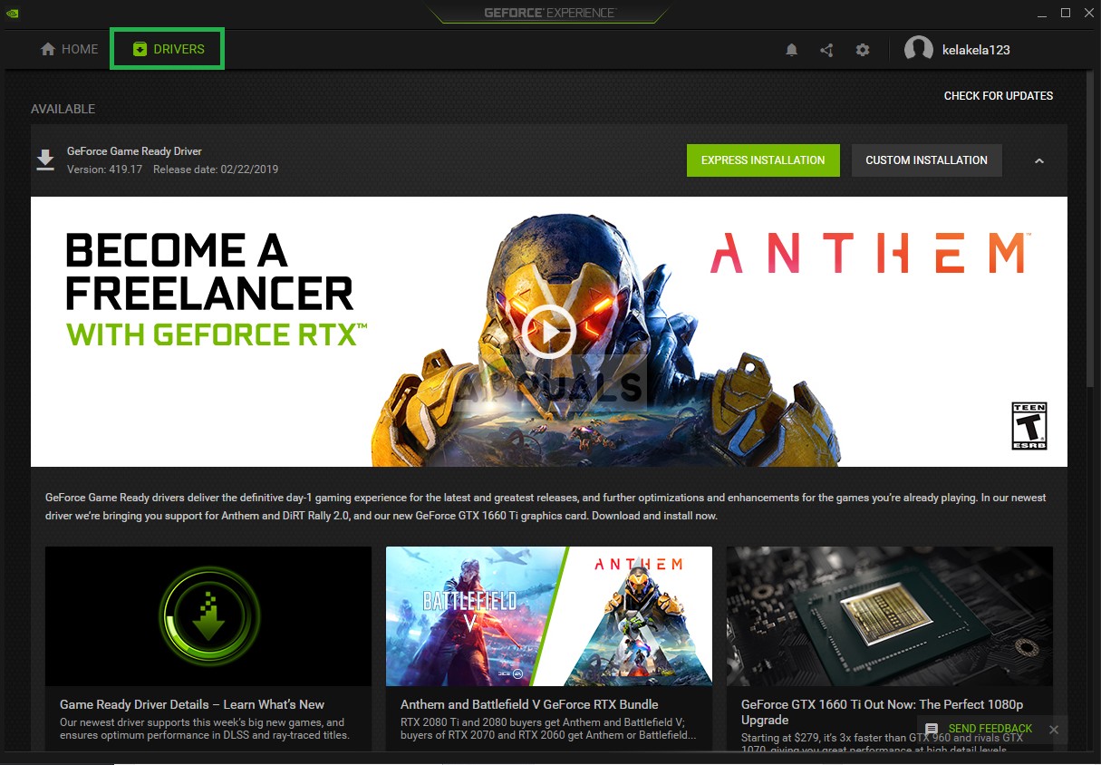The height and width of the screenshot is (765, 1101).
Task: Open kelakela123 account name
Action: (976, 50)
